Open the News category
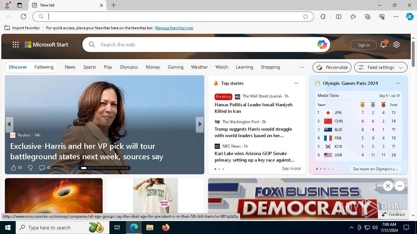The image size is (417, 234). pyautogui.click(x=70, y=67)
